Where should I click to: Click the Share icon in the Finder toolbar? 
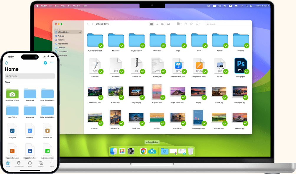(186, 24)
